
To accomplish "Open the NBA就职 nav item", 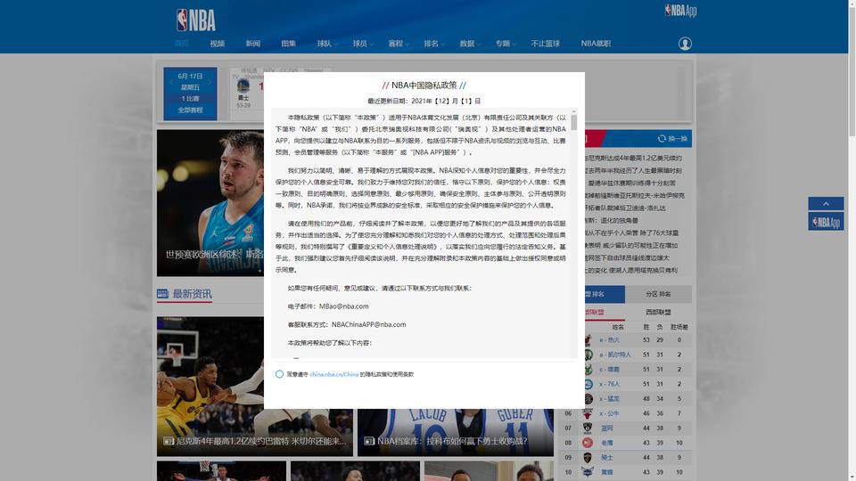I will 597,44.
